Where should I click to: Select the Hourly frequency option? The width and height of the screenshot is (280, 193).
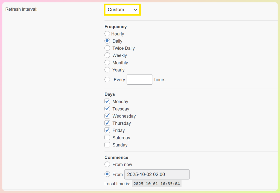[x=107, y=34]
